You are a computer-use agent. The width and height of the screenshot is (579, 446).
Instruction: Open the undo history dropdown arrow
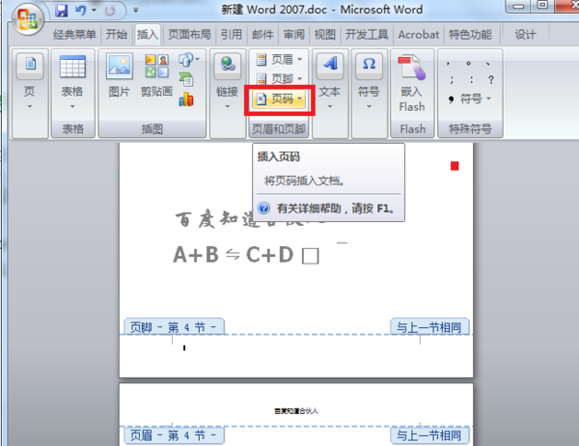(x=95, y=11)
